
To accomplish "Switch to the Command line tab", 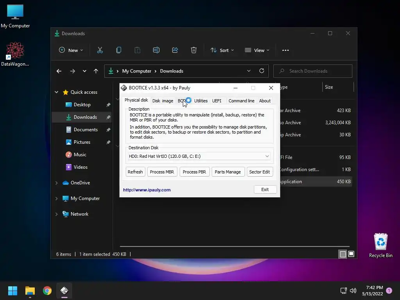I will click(241, 101).
